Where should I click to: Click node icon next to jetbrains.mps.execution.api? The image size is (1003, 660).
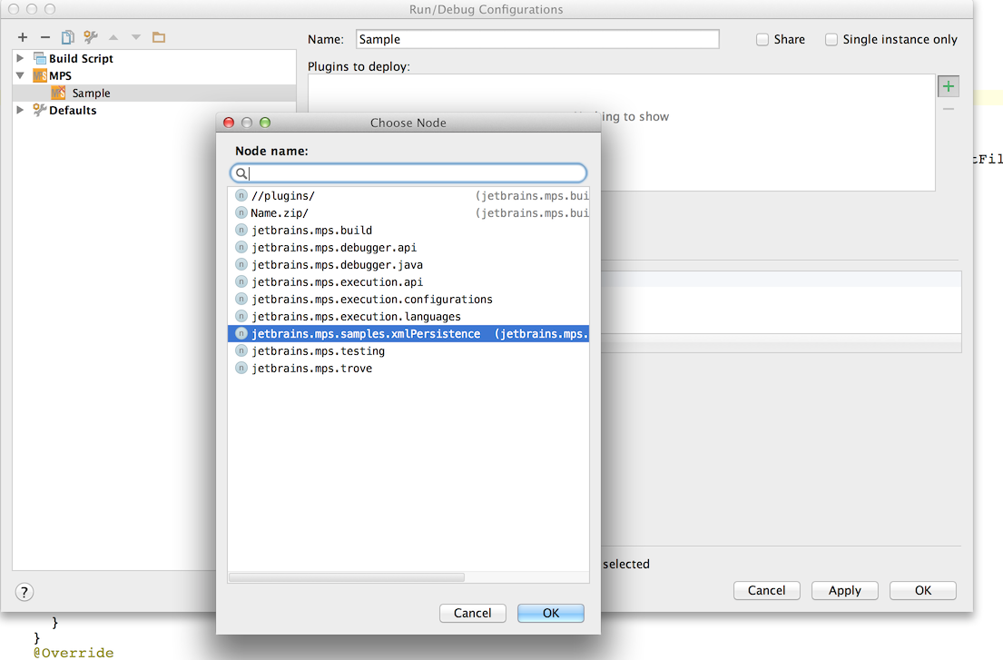click(241, 282)
